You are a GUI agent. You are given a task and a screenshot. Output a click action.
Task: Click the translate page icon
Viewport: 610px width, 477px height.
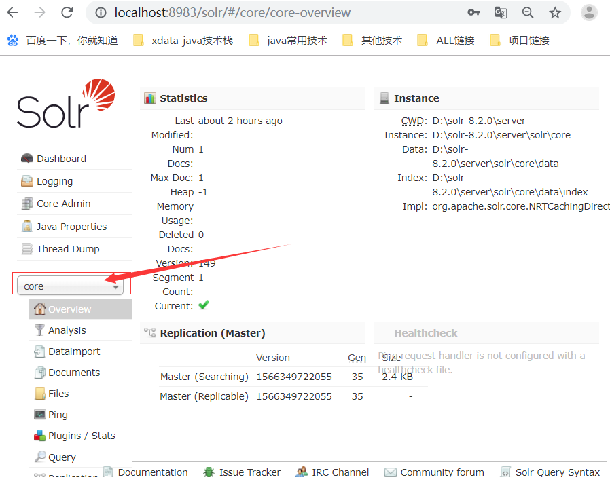(x=500, y=12)
